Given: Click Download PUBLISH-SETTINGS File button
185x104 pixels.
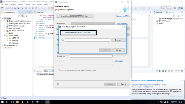Looking at the screenshot, I should pos(78,32).
